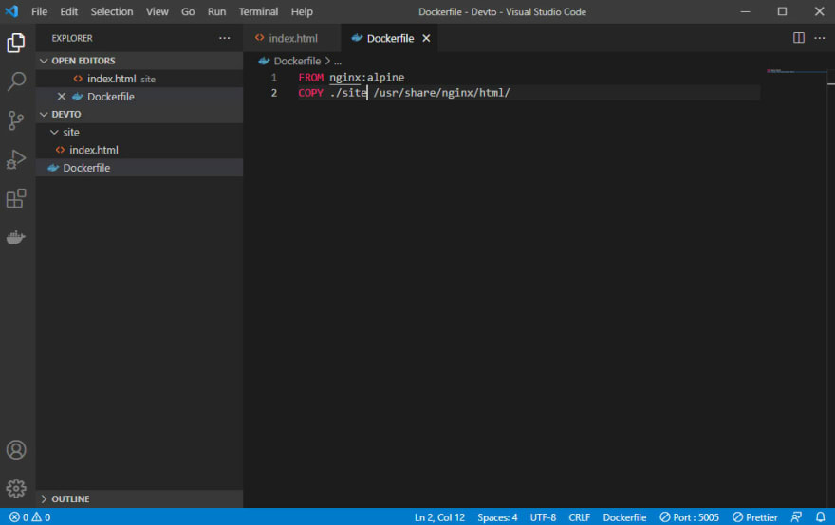The image size is (835, 525).
Task: Open the File menu
Action: pos(40,11)
